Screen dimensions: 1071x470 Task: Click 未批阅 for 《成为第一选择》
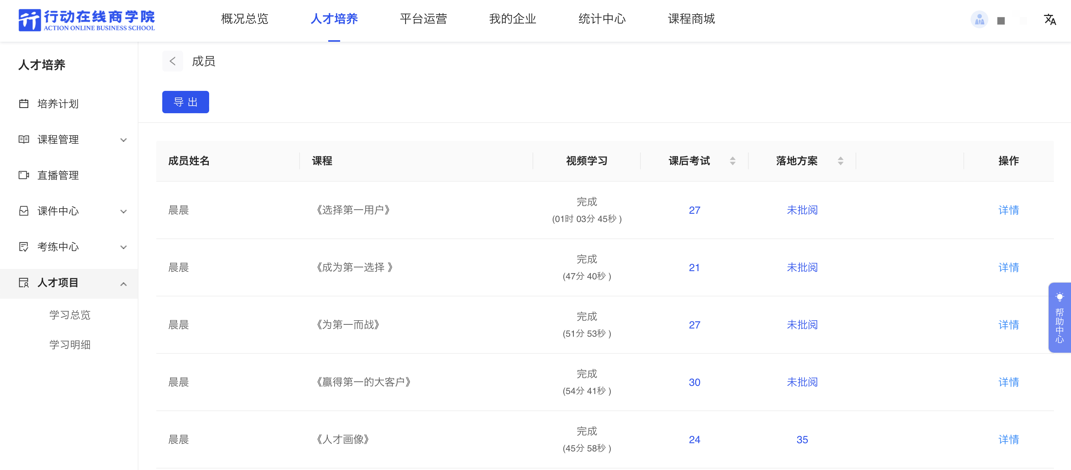[802, 267]
